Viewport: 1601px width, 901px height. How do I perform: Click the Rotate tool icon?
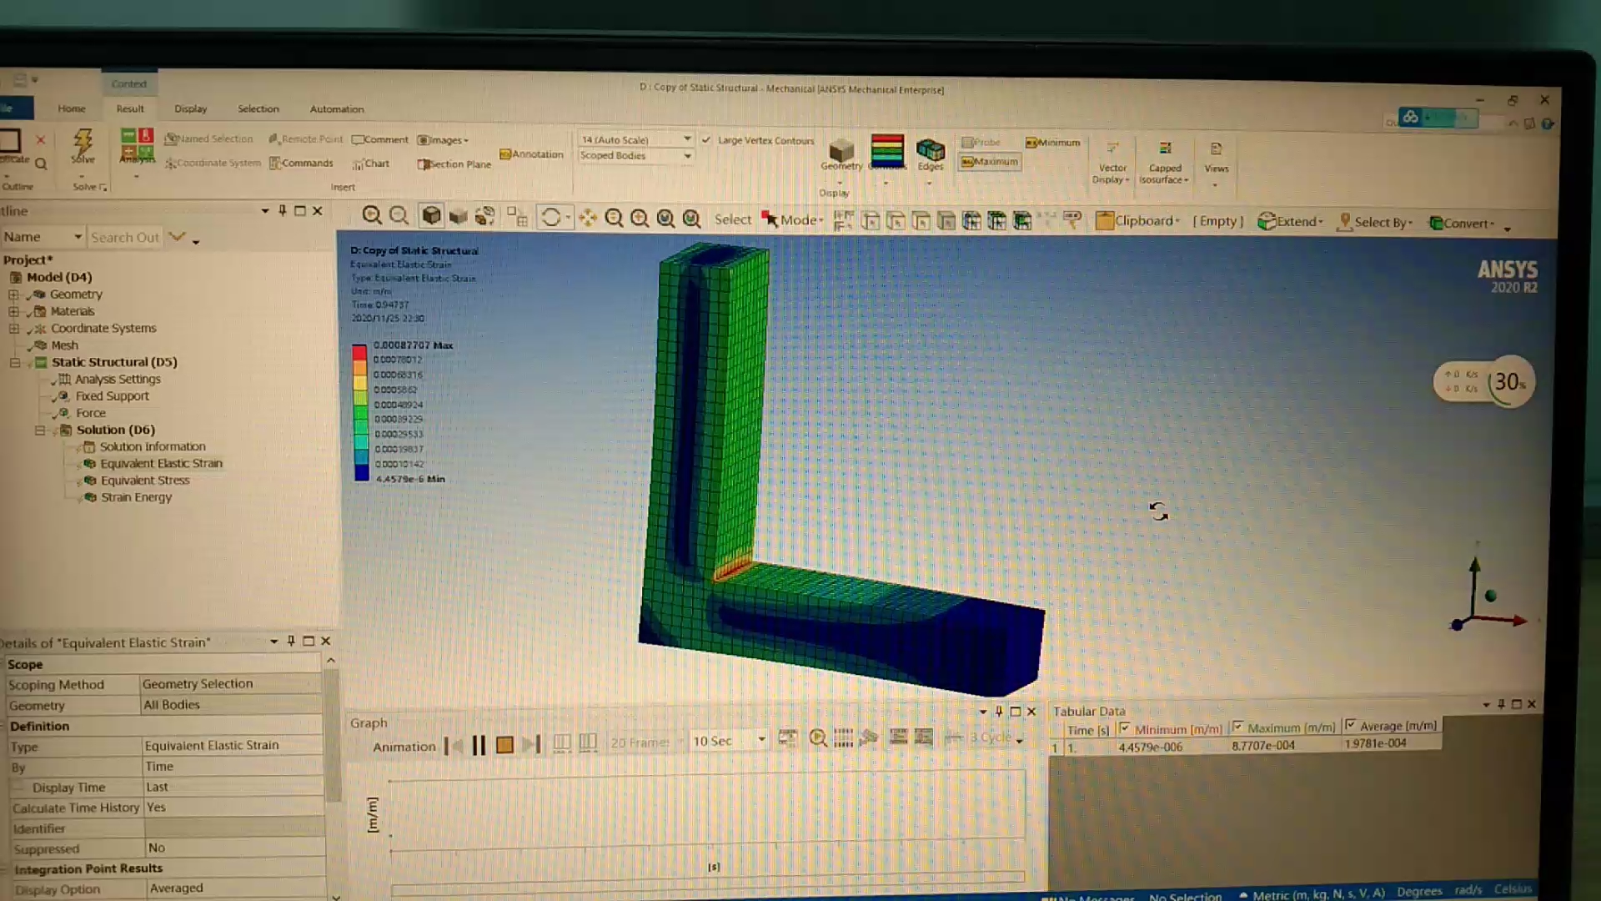coord(550,218)
